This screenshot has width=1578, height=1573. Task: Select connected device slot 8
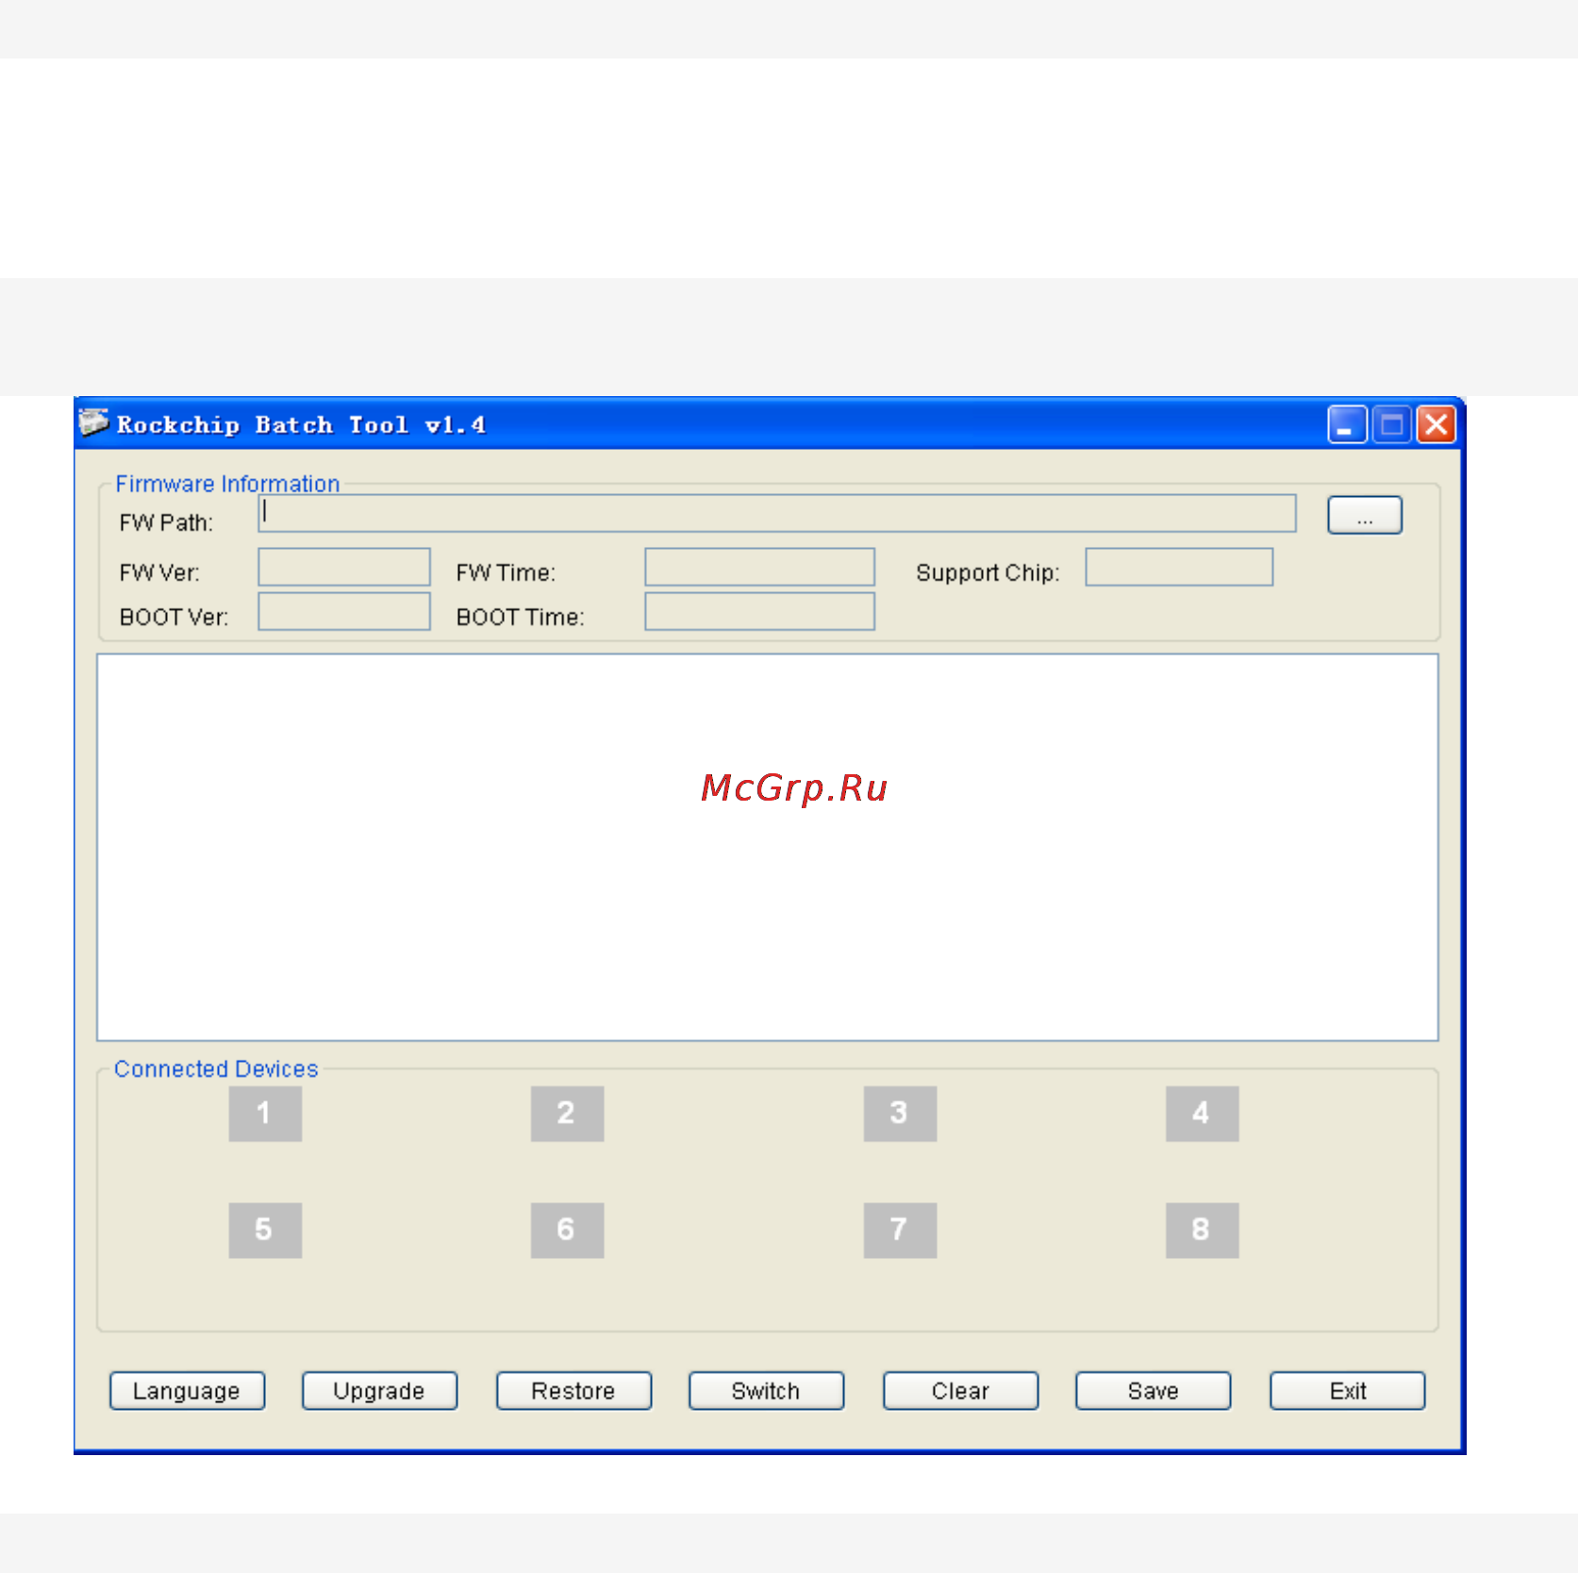point(1202,1230)
